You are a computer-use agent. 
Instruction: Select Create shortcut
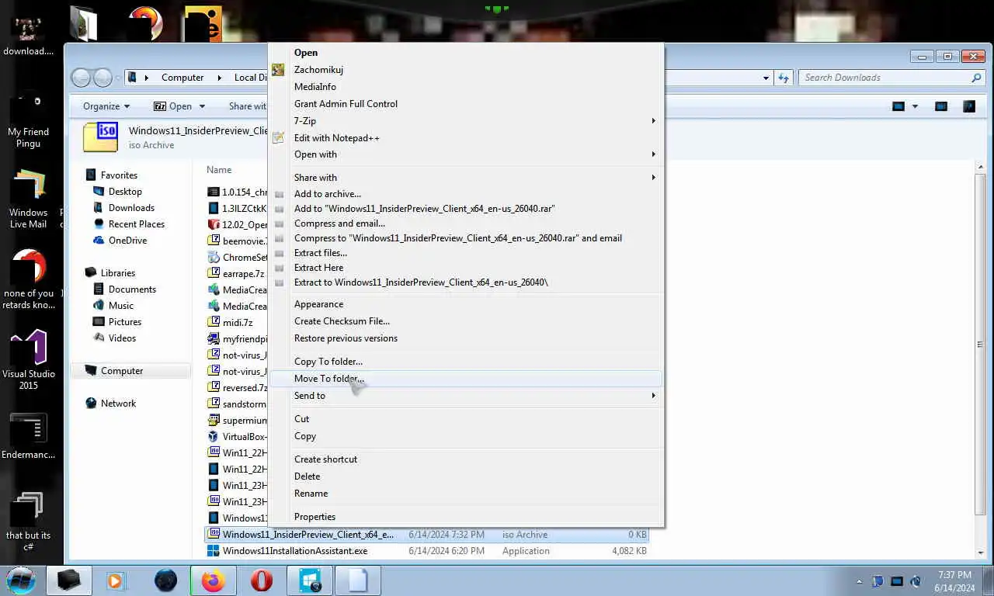click(465, 459)
